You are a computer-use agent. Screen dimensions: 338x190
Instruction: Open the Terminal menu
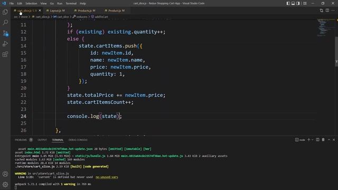click(71, 4)
